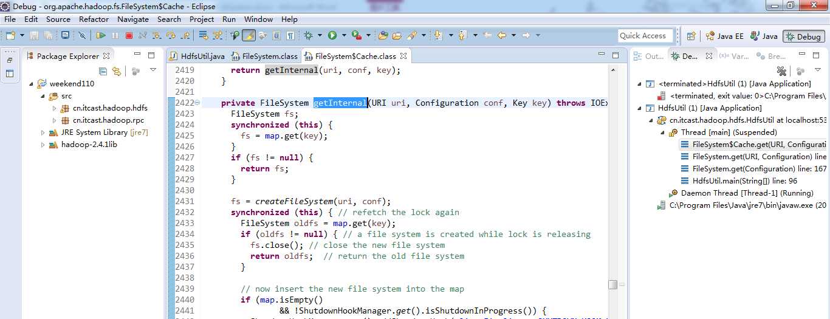Open Package Explorer view menu dropdown
This screenshot has height=319, width=830.
click(x=153, y=70)
